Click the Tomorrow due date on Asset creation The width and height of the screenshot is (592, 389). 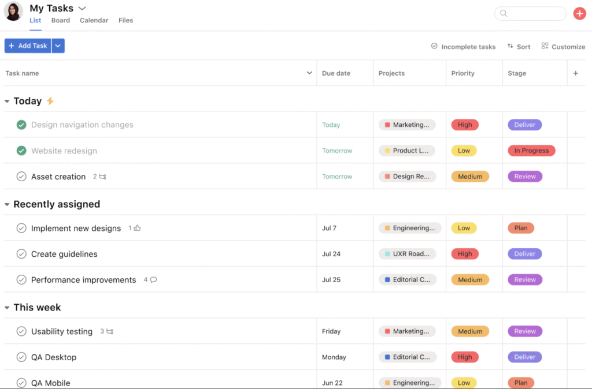tap(337, 176)
